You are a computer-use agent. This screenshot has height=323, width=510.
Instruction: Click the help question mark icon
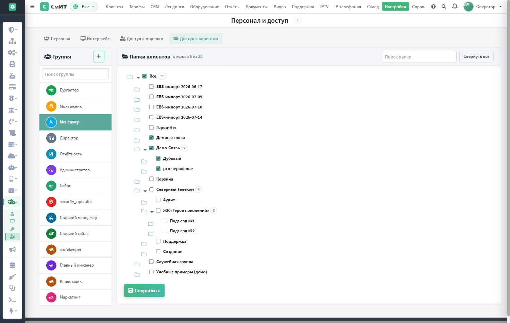coord(433,6)
